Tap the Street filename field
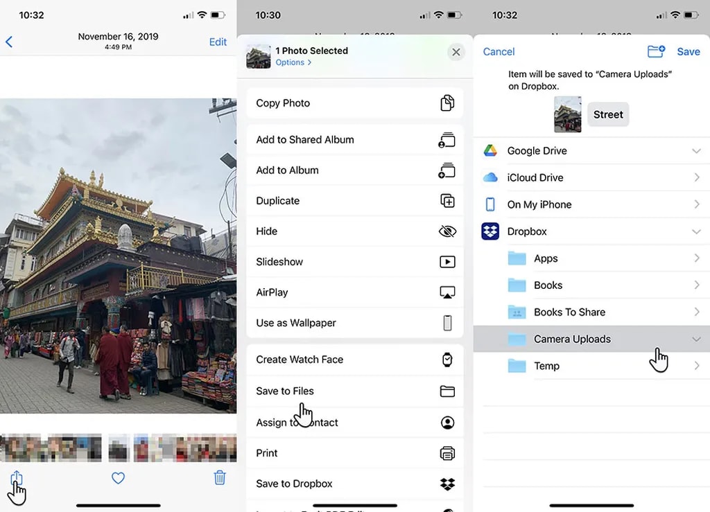Screen dimensions: 710x512 pos(608,115)
